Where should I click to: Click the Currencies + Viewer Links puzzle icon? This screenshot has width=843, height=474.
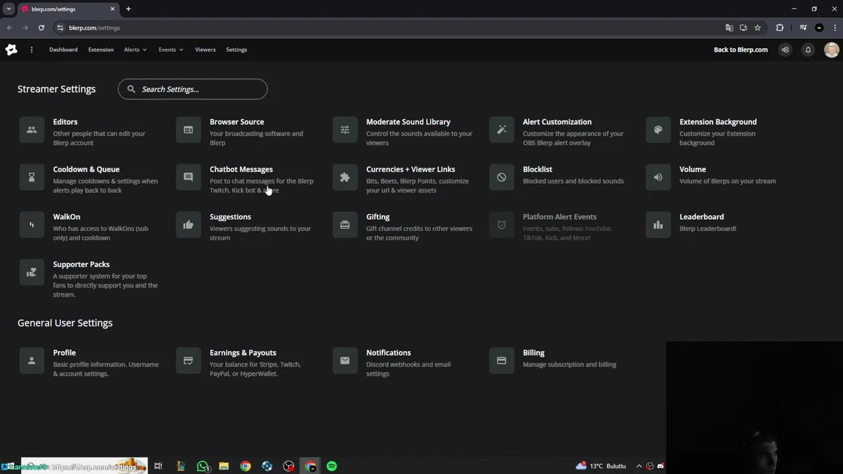pos(345,177)
